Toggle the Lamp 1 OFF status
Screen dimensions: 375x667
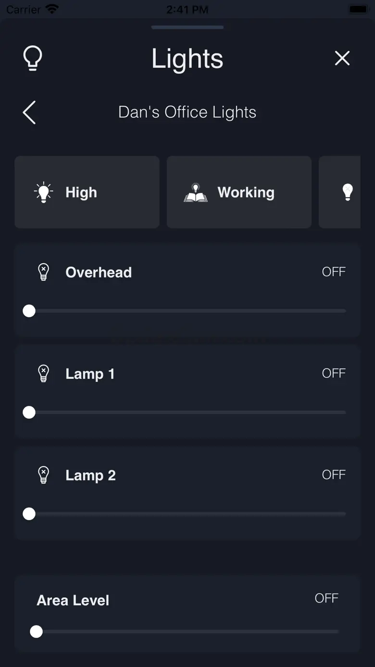[x=334, y=373]
